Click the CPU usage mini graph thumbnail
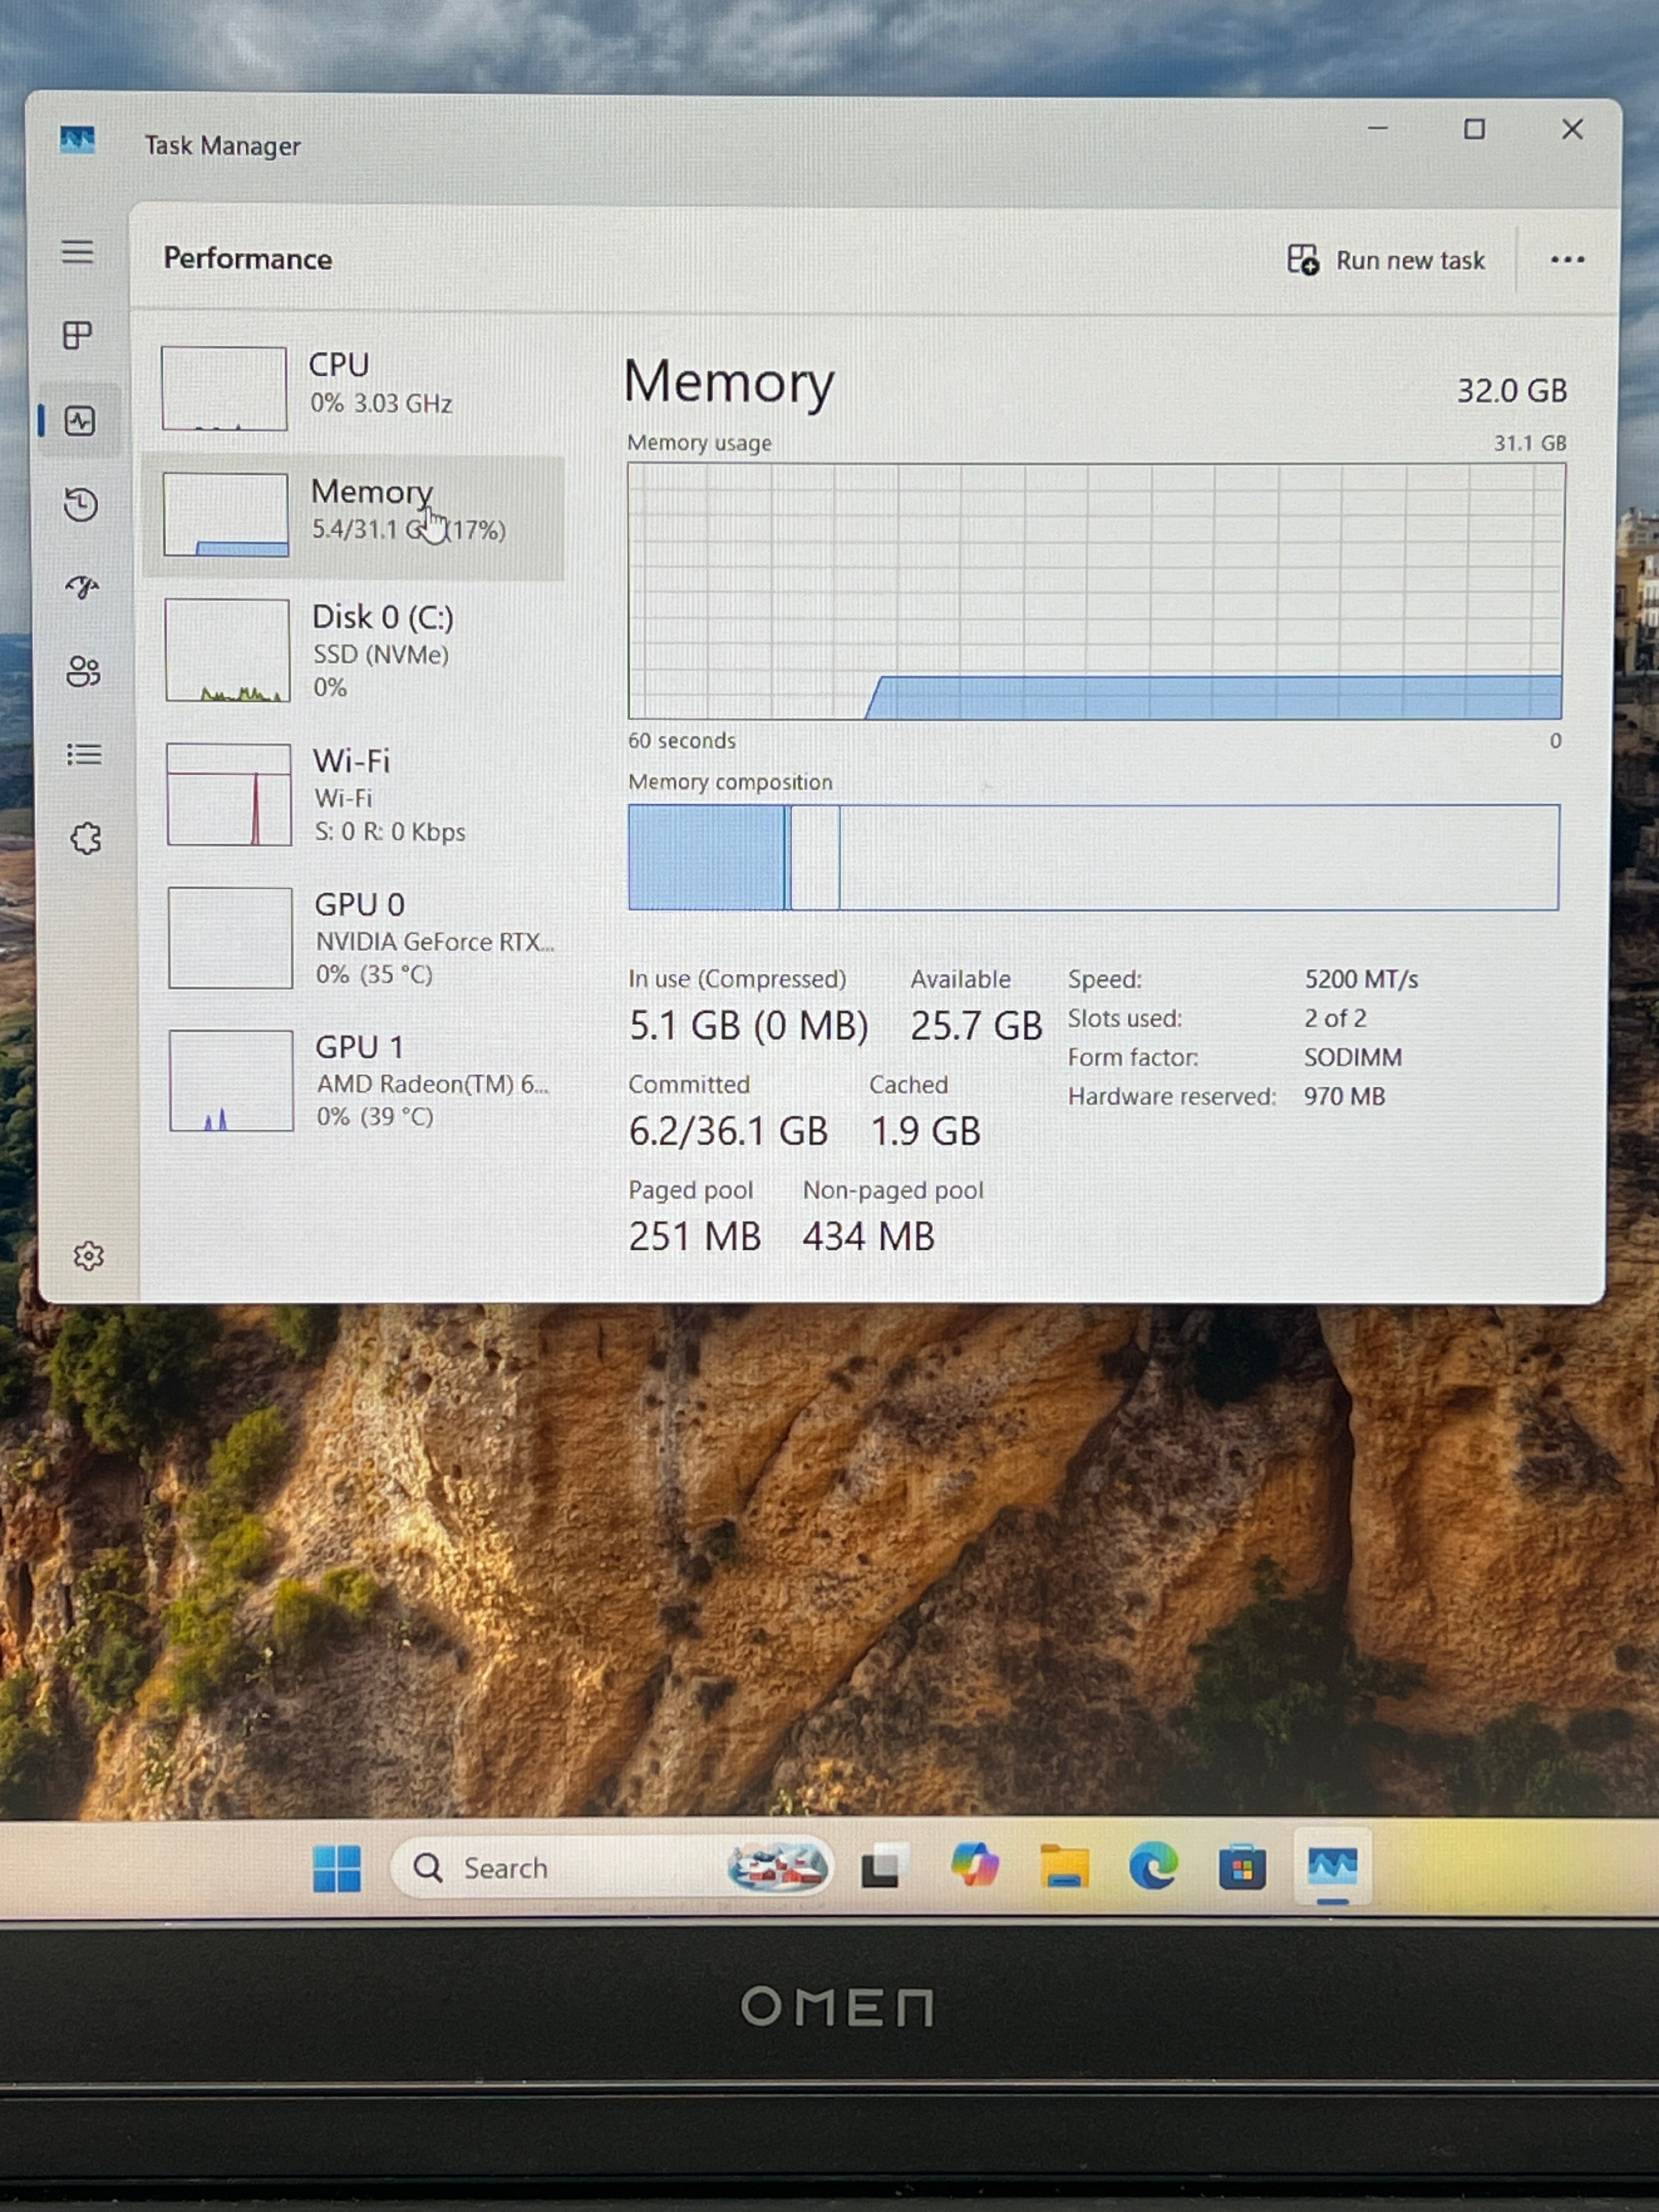Image resolution: width=1659 pixels, height=2212 pixels. tap(224, 388)
